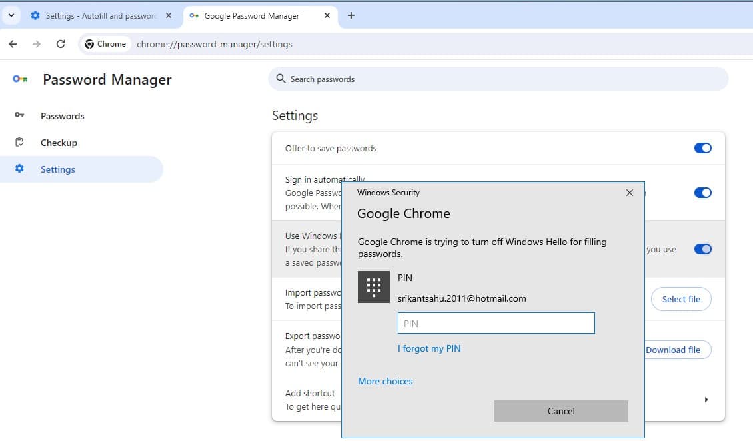Reload the current page
The height and width of the screenshot is (441, 753).
(x=61, y=43)
